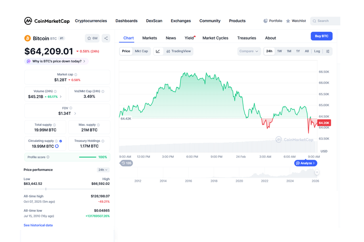Open the Products menu
This screenshot has width=364, height=242.
click(x=237, y=21)
